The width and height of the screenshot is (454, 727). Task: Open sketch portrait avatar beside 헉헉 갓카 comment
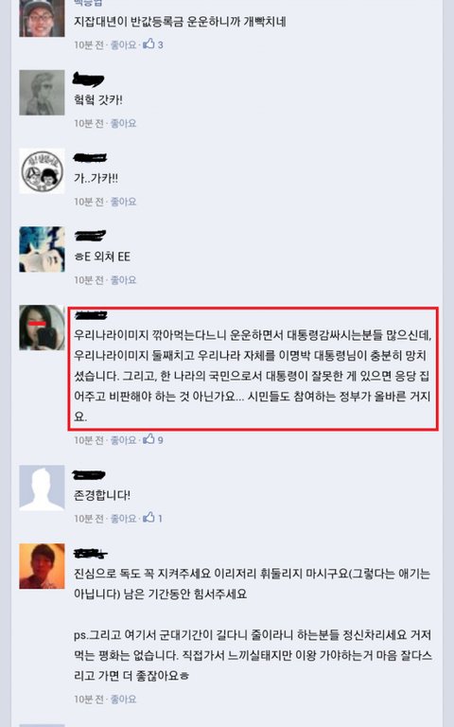42,93
